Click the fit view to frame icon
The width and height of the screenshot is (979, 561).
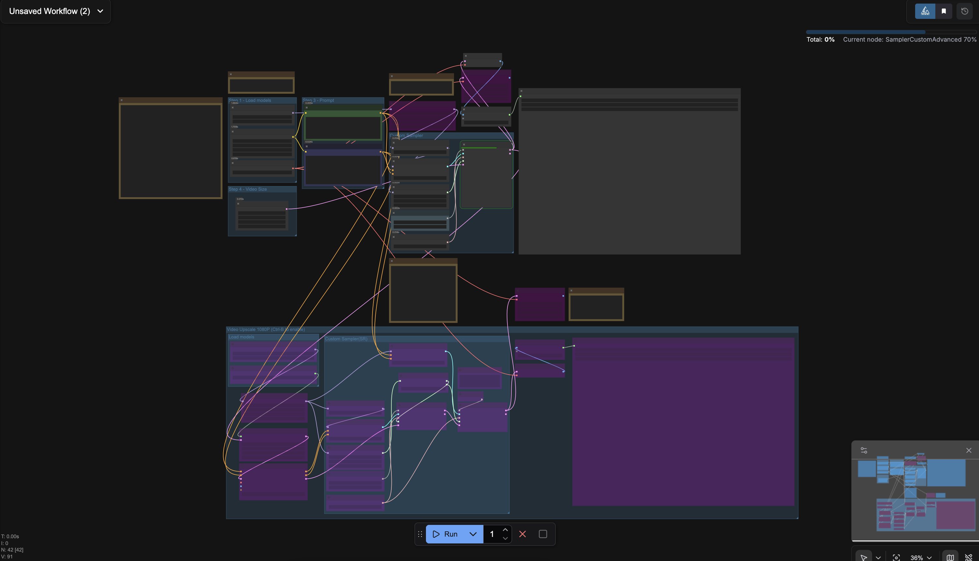click(x=897, y=557)
